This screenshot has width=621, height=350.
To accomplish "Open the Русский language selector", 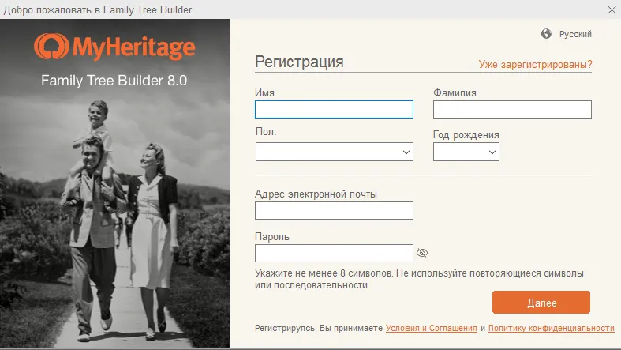I will pos(575,34).
